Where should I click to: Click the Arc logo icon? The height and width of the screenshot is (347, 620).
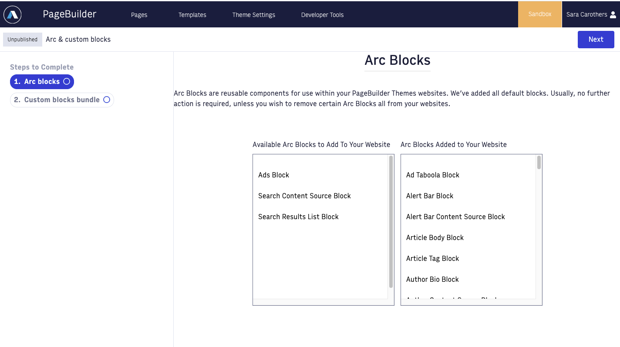click(x=12, y=14)
